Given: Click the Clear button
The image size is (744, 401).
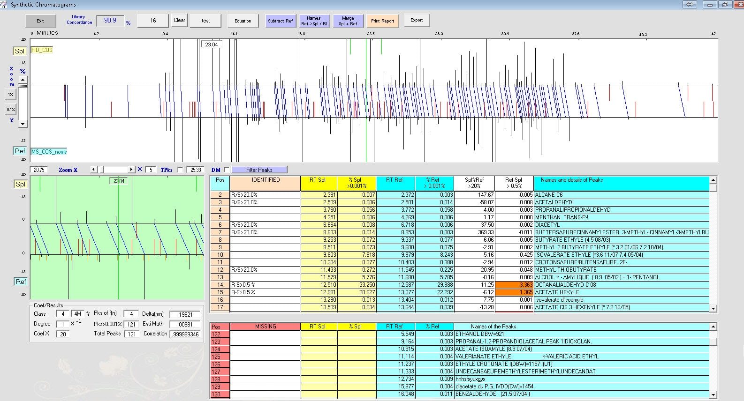Looking at the screenshot, I should click(x=179, y=20).
